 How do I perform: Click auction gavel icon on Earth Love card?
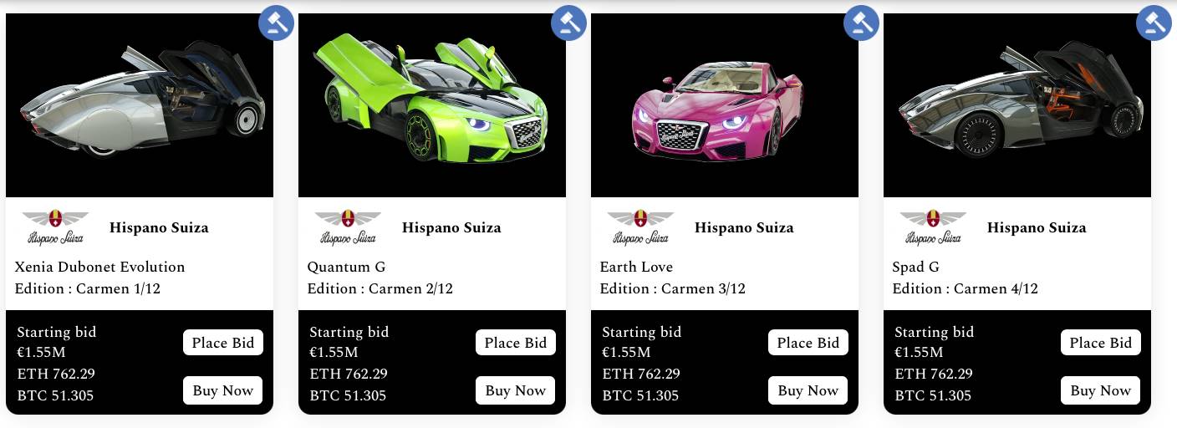pos(861,23)
